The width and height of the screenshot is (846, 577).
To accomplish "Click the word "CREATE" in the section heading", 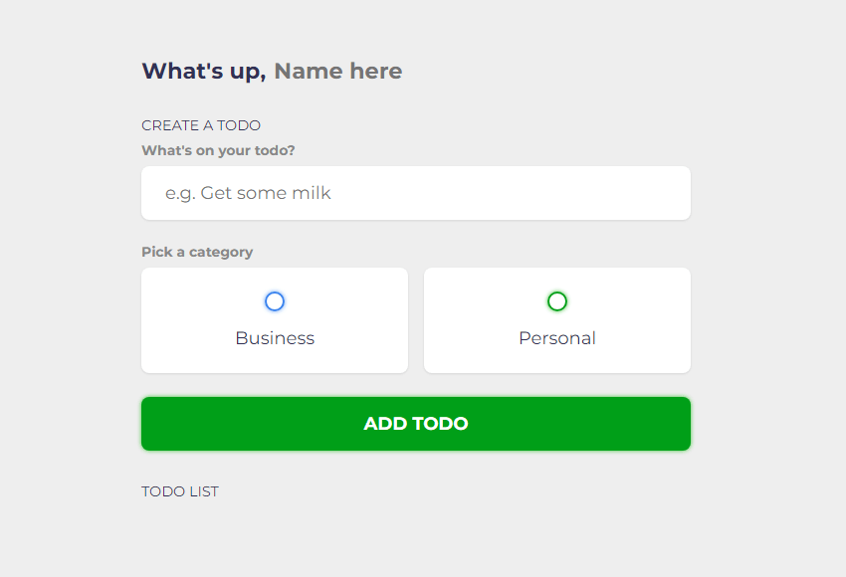I will [170, 125].
